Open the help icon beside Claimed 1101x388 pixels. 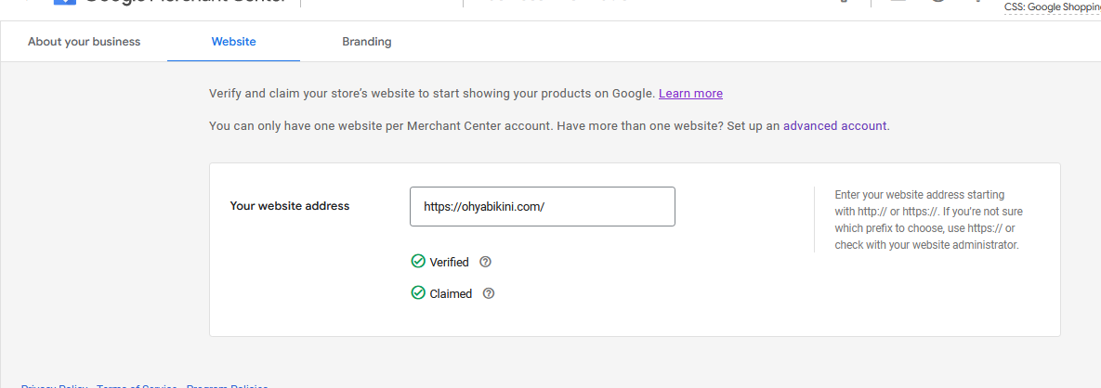(x=489, y=293)
